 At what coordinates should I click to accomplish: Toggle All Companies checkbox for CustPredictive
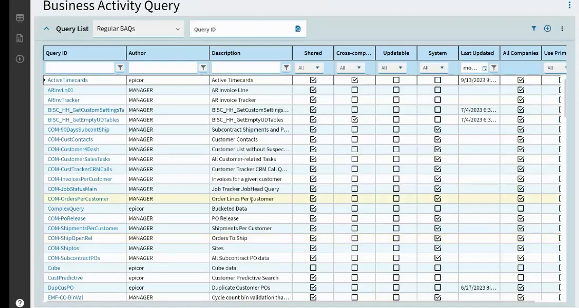(x=520, y=278)
